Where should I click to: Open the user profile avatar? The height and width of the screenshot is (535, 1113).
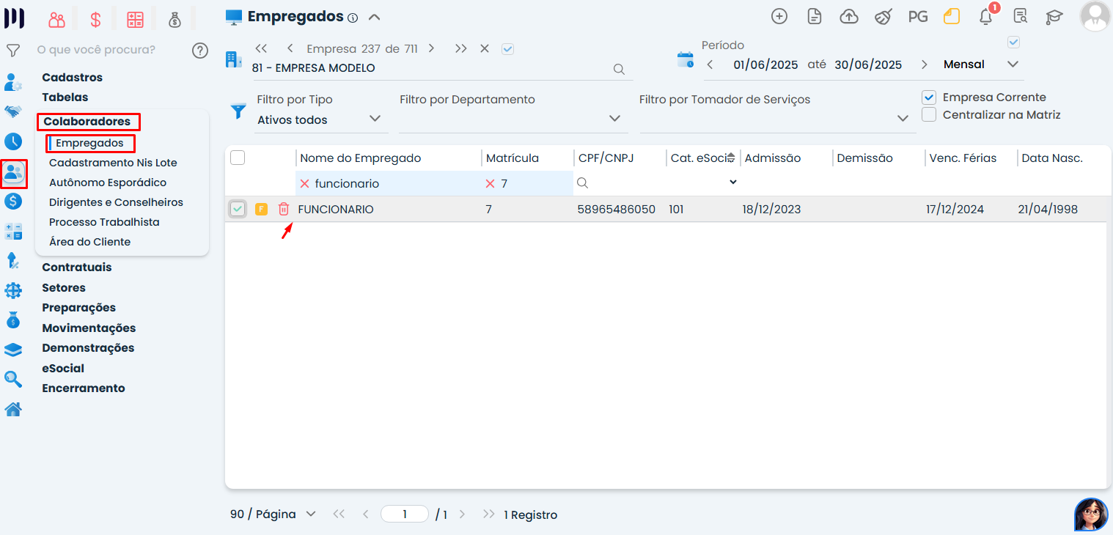click(1095, 17)
